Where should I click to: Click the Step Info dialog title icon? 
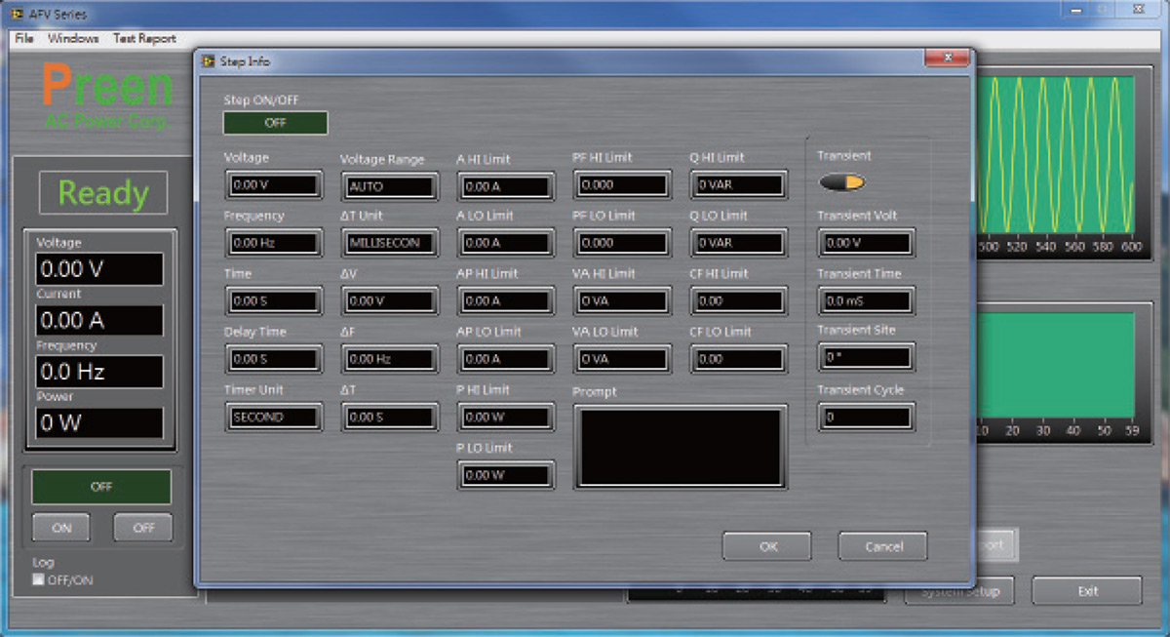click(208, 61)
